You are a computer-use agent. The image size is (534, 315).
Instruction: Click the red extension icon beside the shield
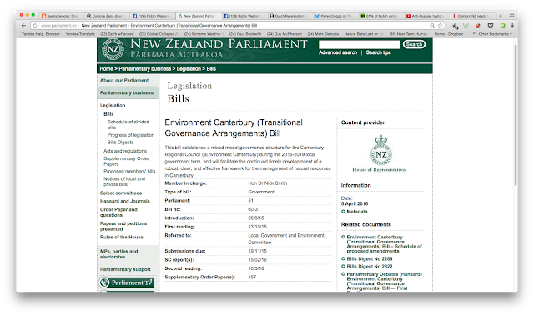point(478,26)
